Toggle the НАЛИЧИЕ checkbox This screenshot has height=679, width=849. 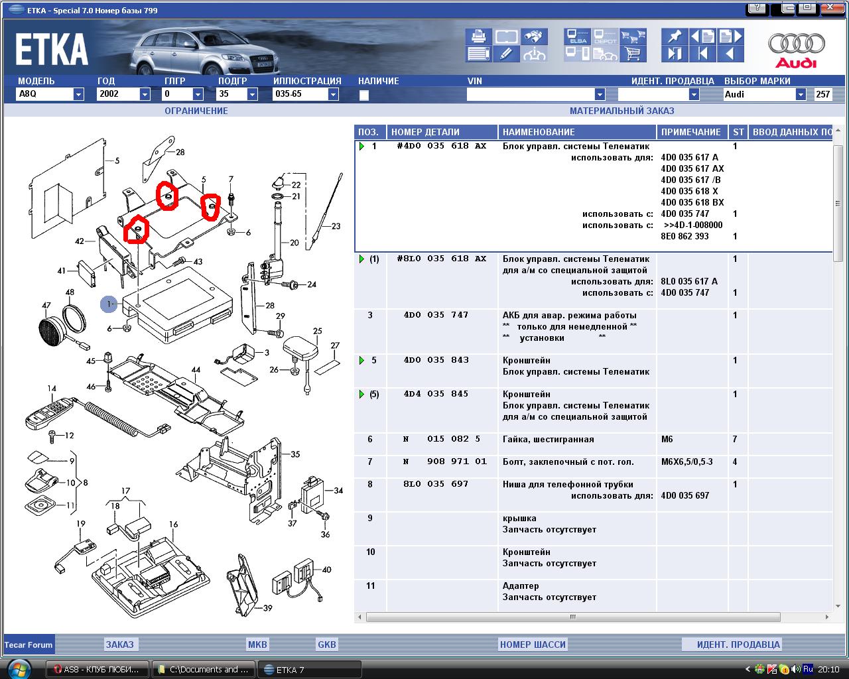pyautogui.click(x=363, y=95)
